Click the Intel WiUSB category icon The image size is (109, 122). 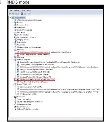(x=15, y=42)
